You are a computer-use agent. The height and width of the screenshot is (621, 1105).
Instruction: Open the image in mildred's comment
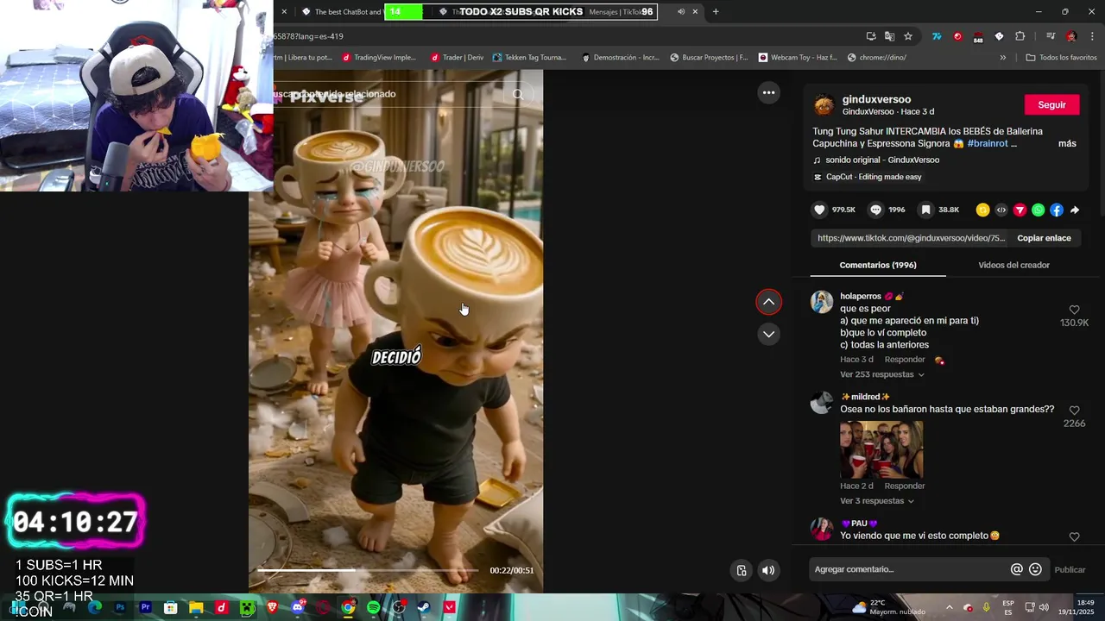point(881,449)
